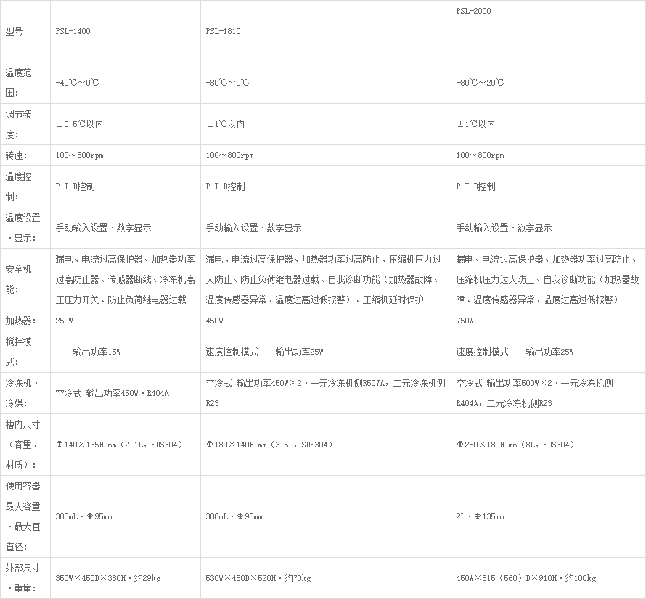Click the 450W heater value
The image size is (646, 599).
[x=215, y=321]
